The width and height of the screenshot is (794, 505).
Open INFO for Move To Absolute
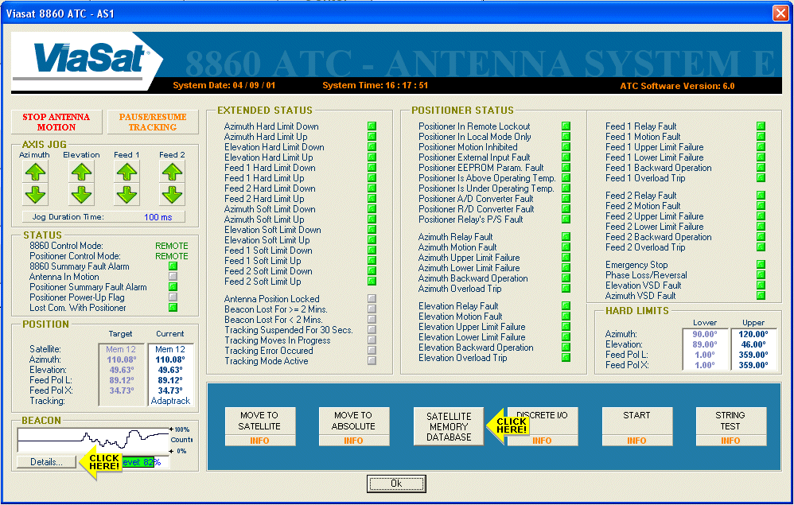tap(353, 441)
